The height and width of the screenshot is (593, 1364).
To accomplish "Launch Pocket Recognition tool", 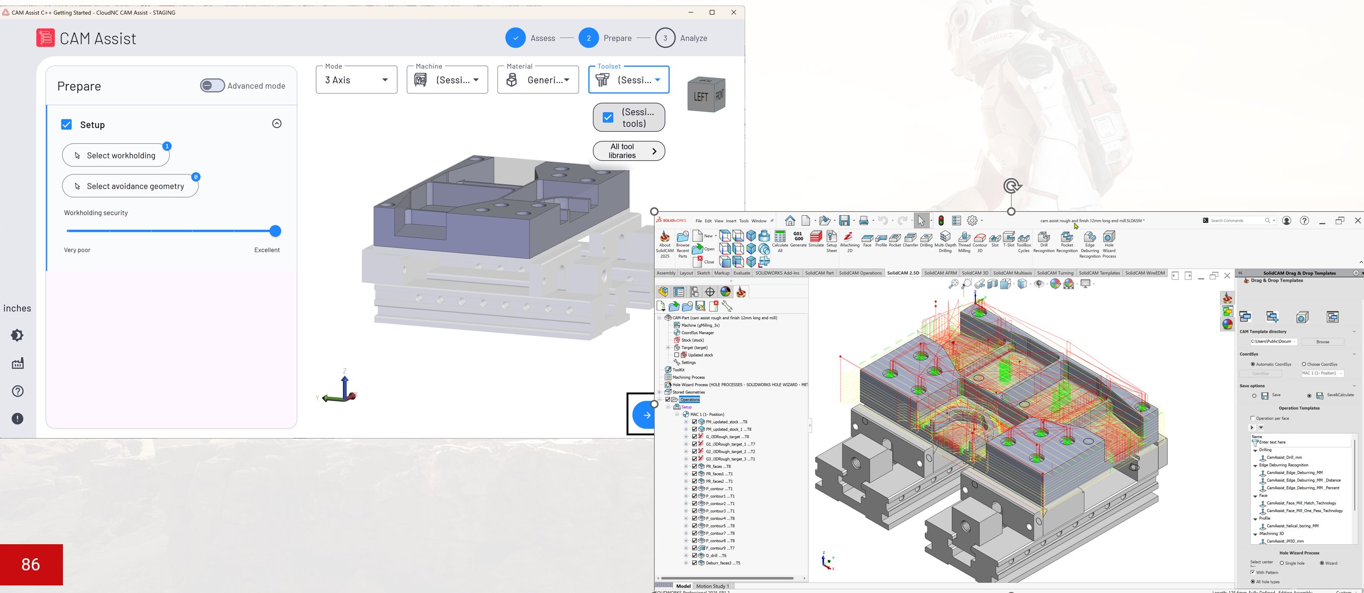I will (x=1066, y=242).
